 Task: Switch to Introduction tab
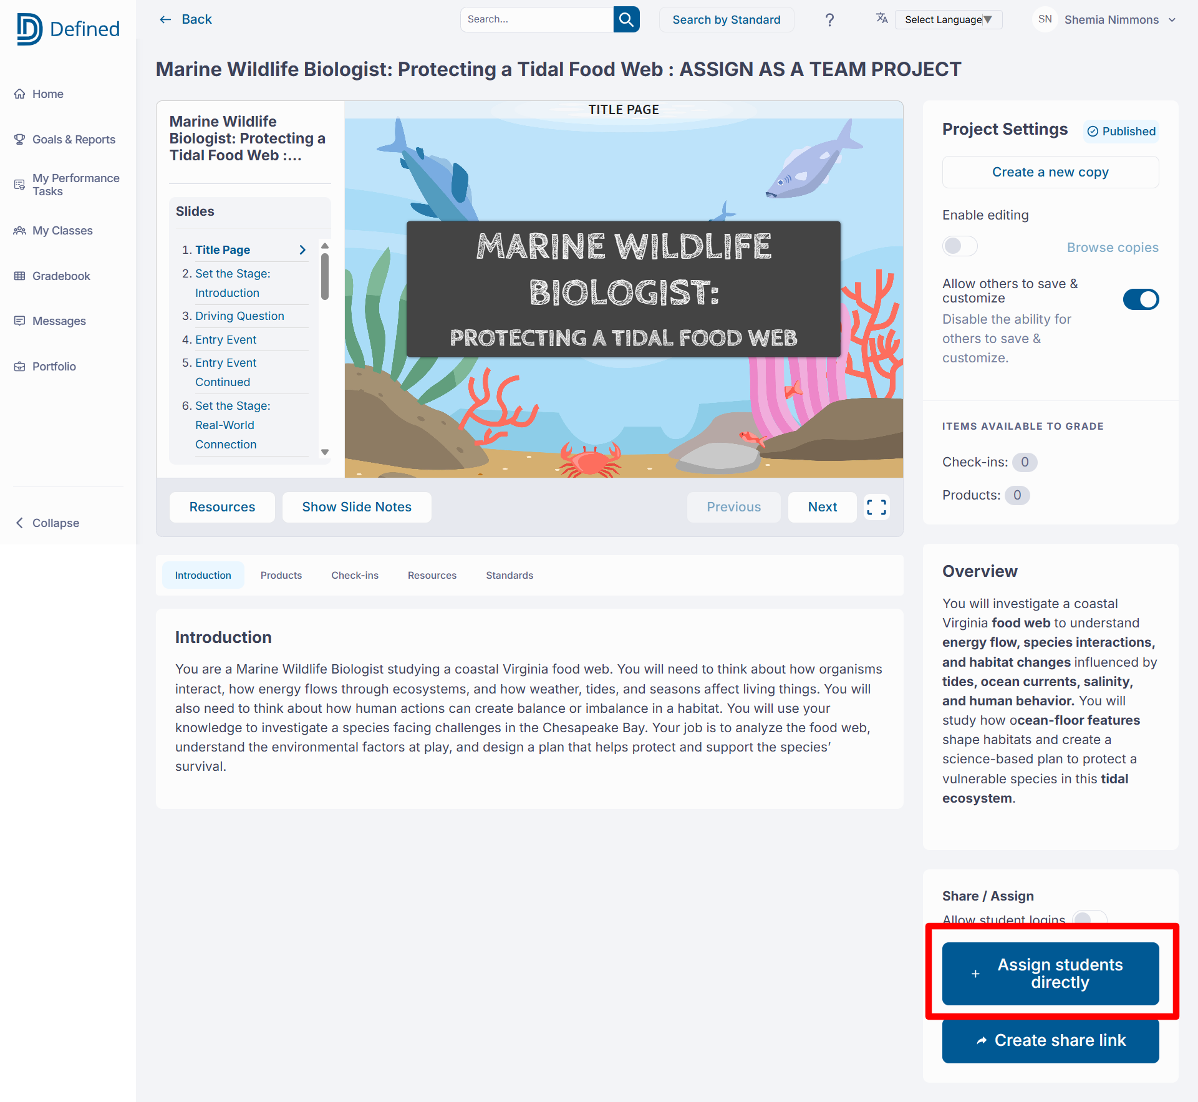click(203, 575)
